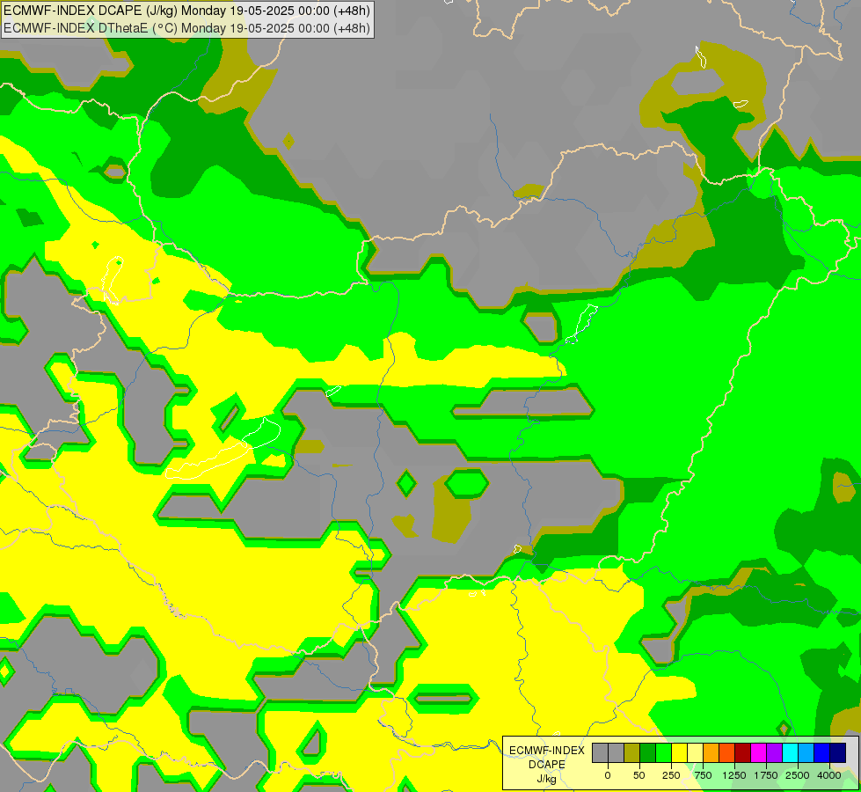This screenshot has width=861, height=792.
Task: Click the navy legend swatch at far right
Action: click(x=838, y=752)
